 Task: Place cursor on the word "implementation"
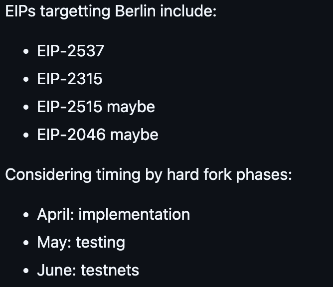[134, 214]
